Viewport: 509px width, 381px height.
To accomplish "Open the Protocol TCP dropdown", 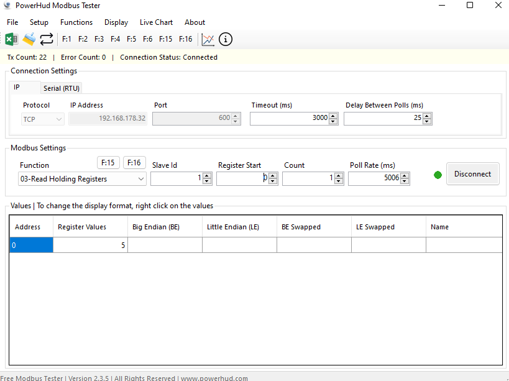I will [42, 119].
